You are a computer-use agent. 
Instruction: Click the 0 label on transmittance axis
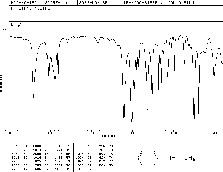click(x=5, y=130)
